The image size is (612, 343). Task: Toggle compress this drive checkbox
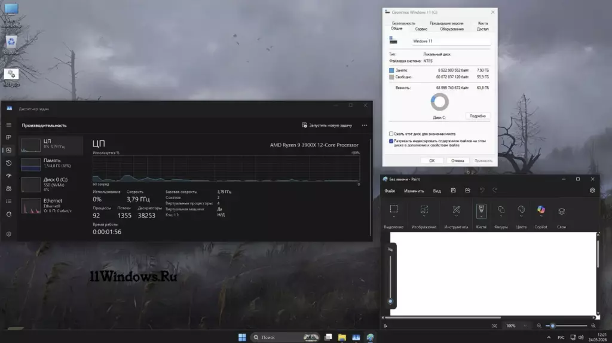[391, 134]
